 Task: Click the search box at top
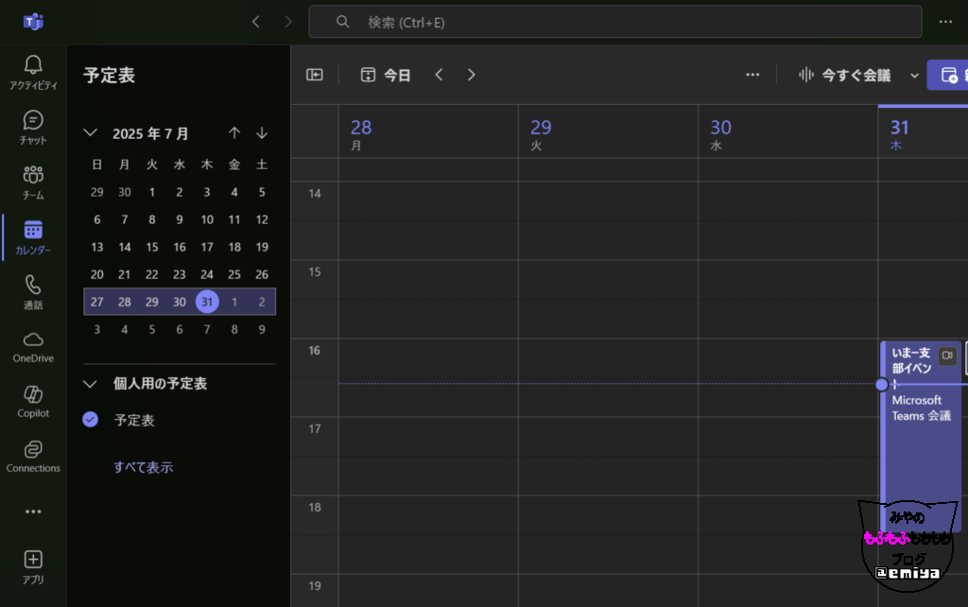tap(614, 22)
